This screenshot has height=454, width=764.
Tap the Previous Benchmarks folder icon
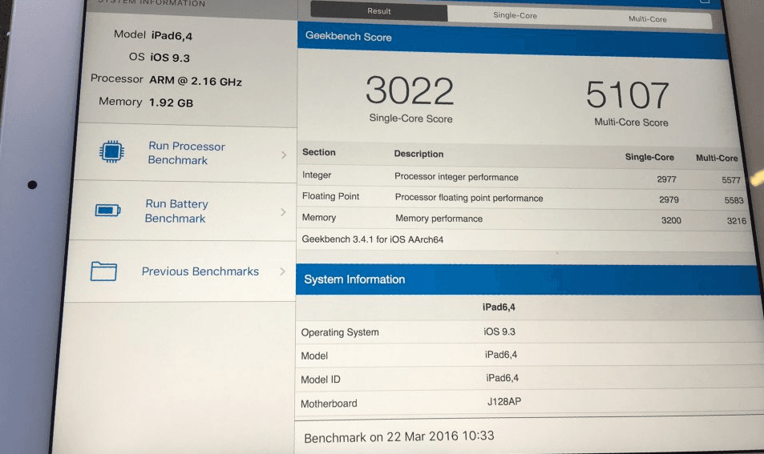(104, 271)
